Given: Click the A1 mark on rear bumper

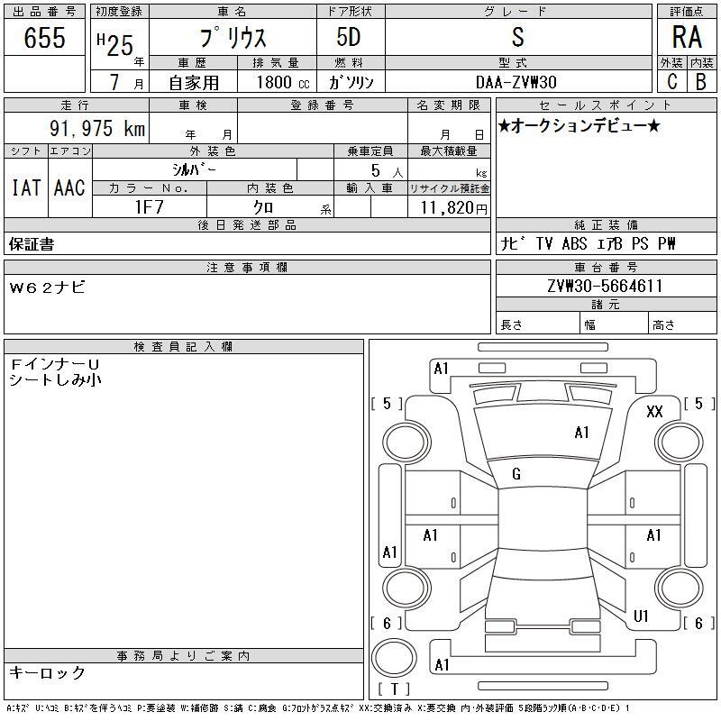Looking at the screenshot, I should coord(442,665).
